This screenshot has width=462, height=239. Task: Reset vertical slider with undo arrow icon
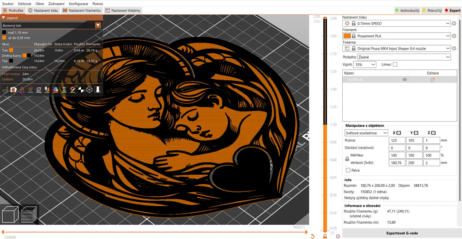[312, 236]
